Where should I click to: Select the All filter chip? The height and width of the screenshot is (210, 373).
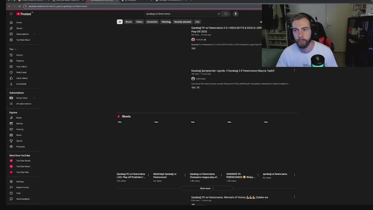119,22
